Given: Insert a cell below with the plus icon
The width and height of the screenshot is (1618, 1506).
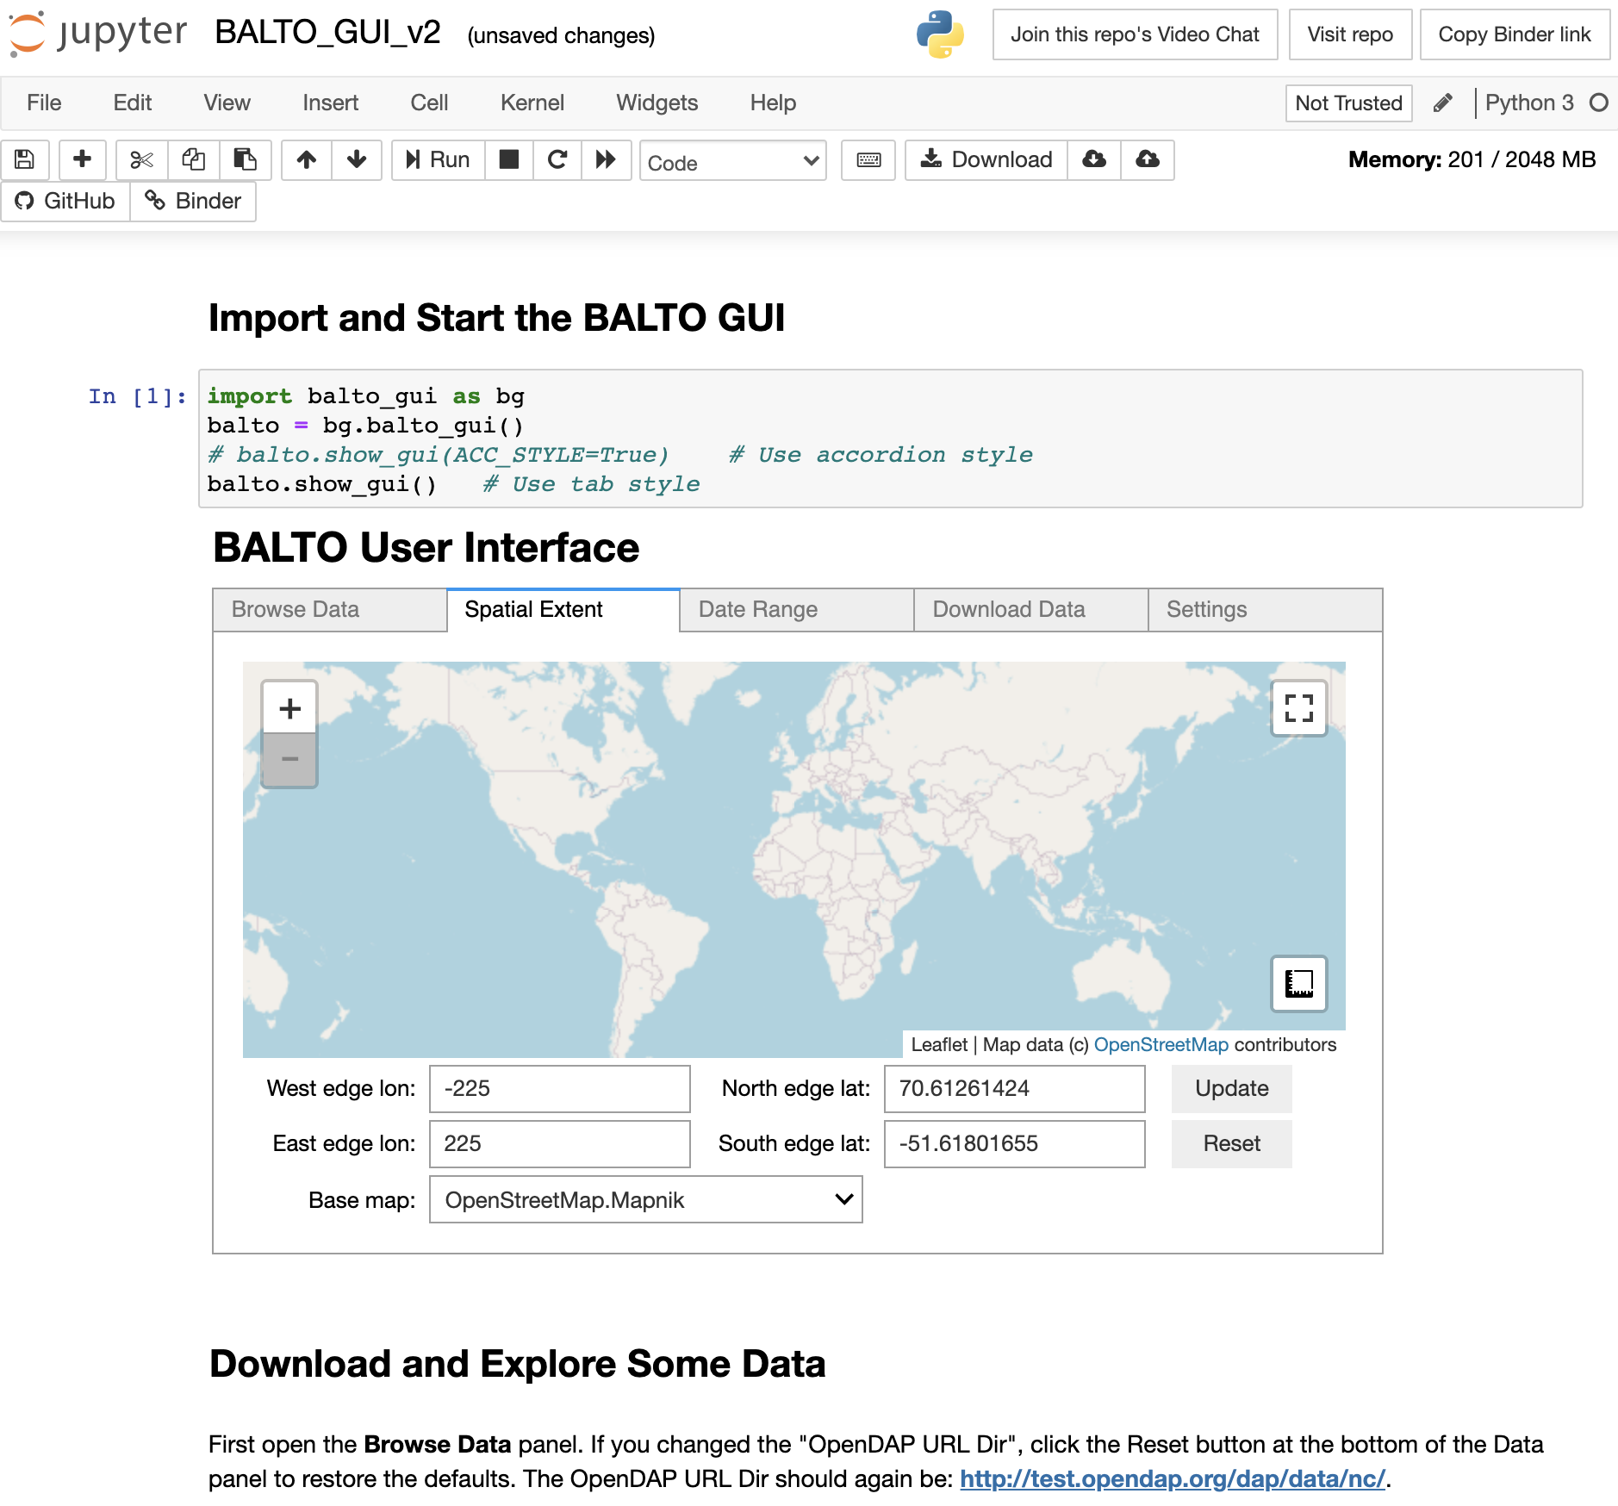Looking at the screenshot, I should click(x=83, y=160).
